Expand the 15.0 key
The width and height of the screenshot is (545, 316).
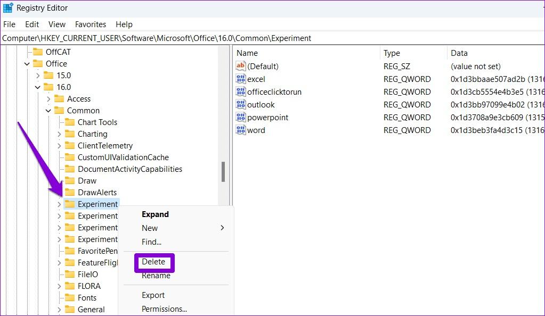(x=38, y=76)
